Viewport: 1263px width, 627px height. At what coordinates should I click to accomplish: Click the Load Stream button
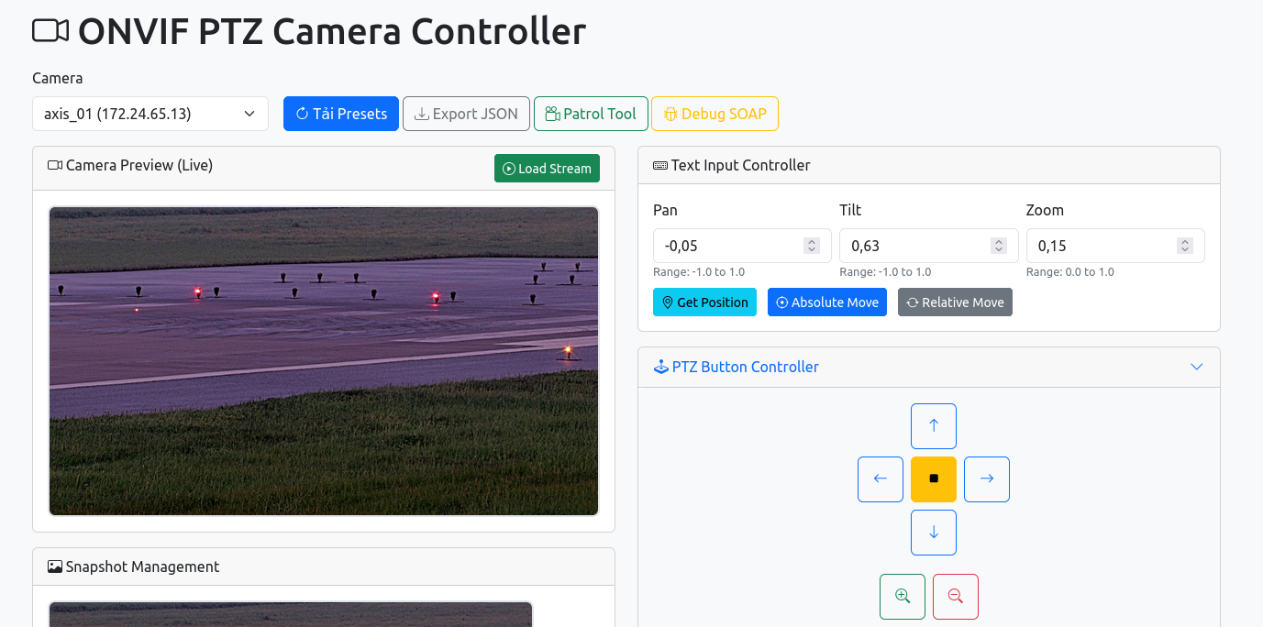click(547, 169)
